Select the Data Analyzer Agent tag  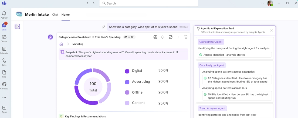[x=212, y=65]
